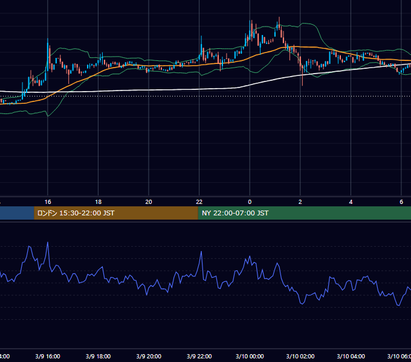Image resolution: width=411 pixels, height=362 pixels.
Task: Click the 0 hour axis label
Action: [250, 202]
